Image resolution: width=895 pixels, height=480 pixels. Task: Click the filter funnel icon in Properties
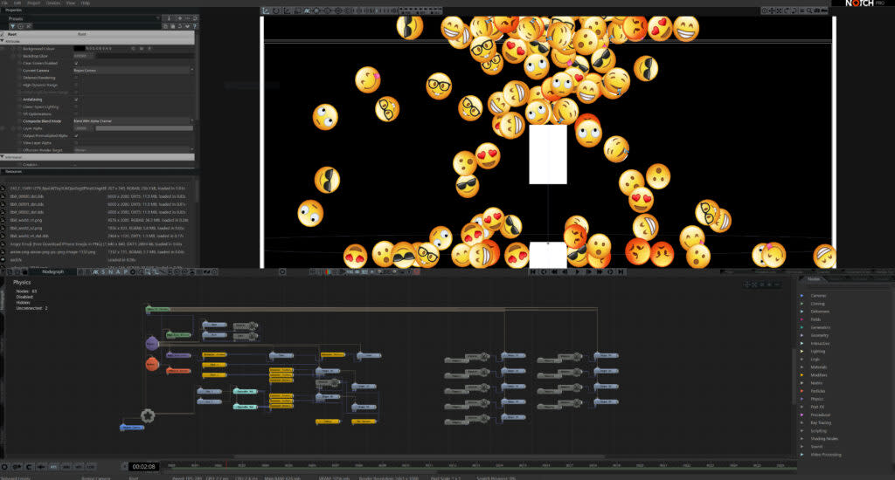[12, 26]
